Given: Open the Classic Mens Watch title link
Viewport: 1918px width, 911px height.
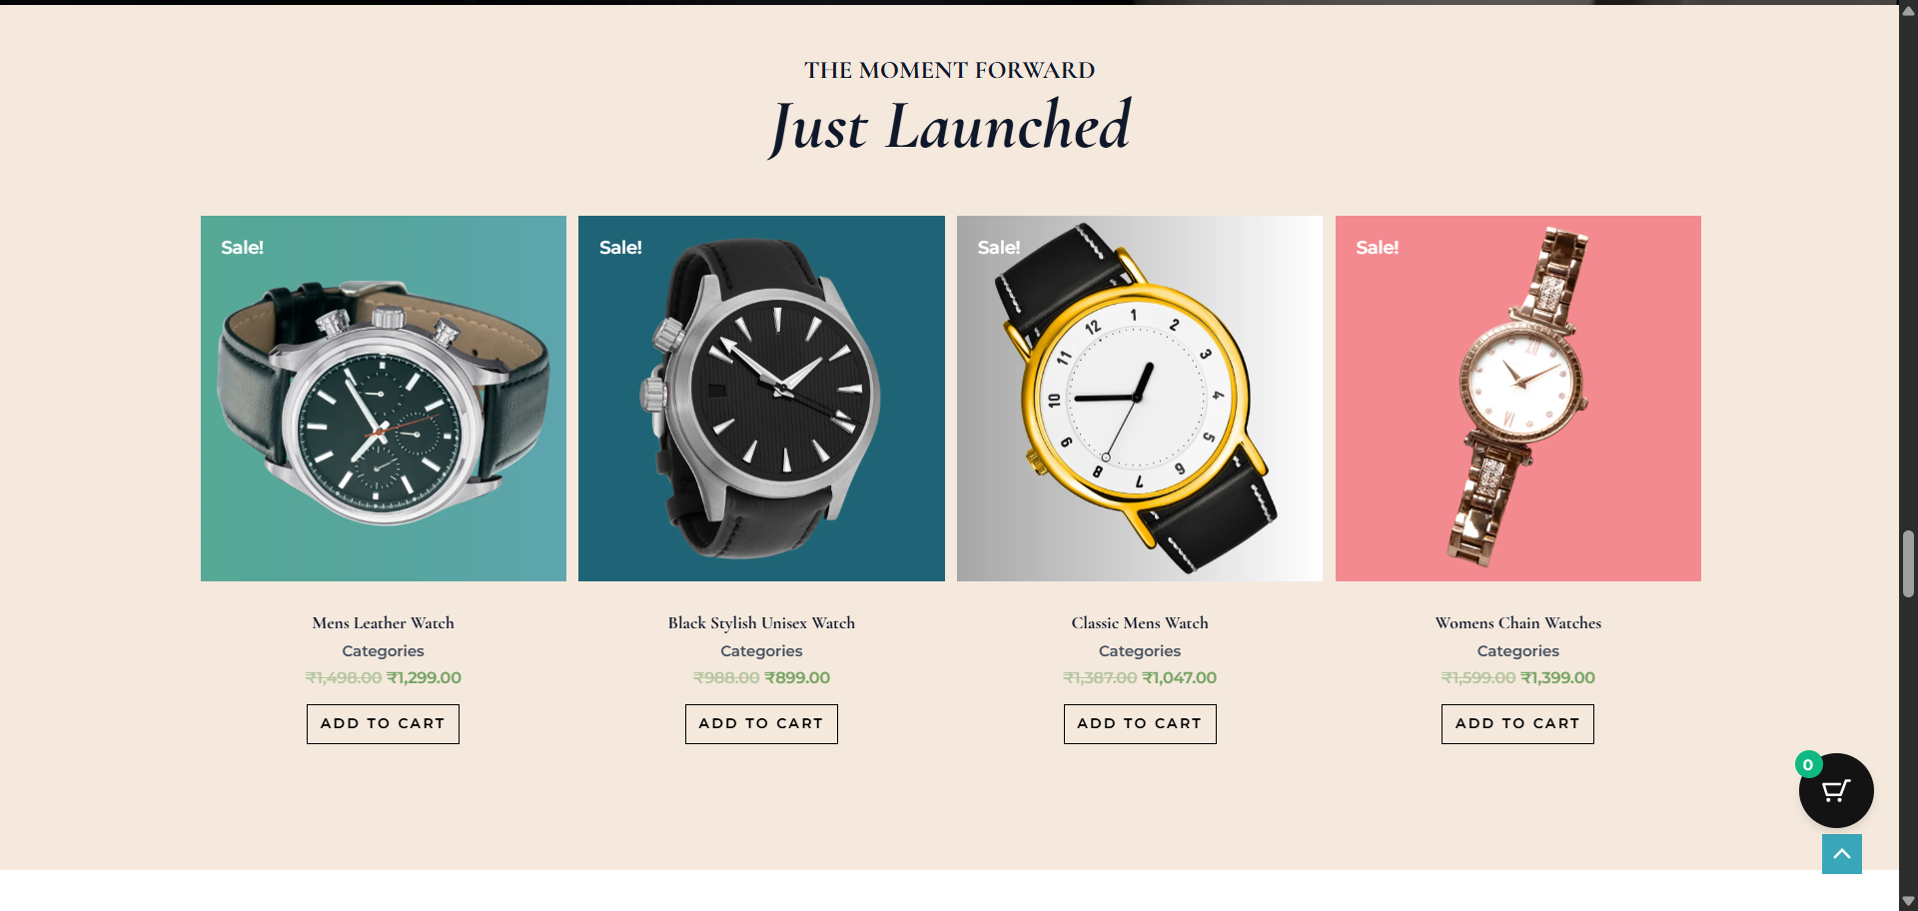Looking at the screenshot, I should (1140, 623).
